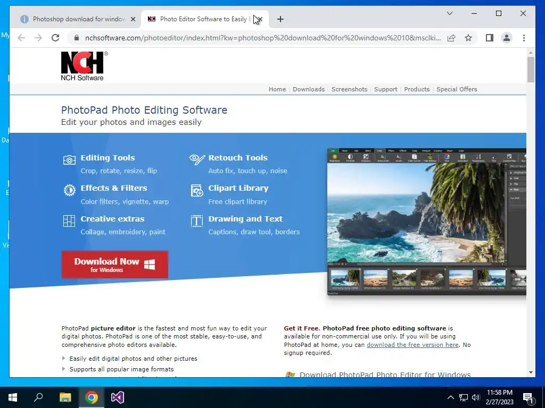This screenshot has height=408, width=545.
Task: Show hidden system tray icons
Action: click(450, 397)
